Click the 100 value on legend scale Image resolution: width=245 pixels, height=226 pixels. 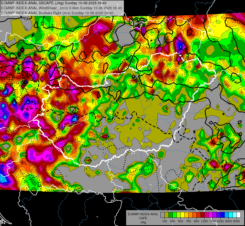click(164, 221)
